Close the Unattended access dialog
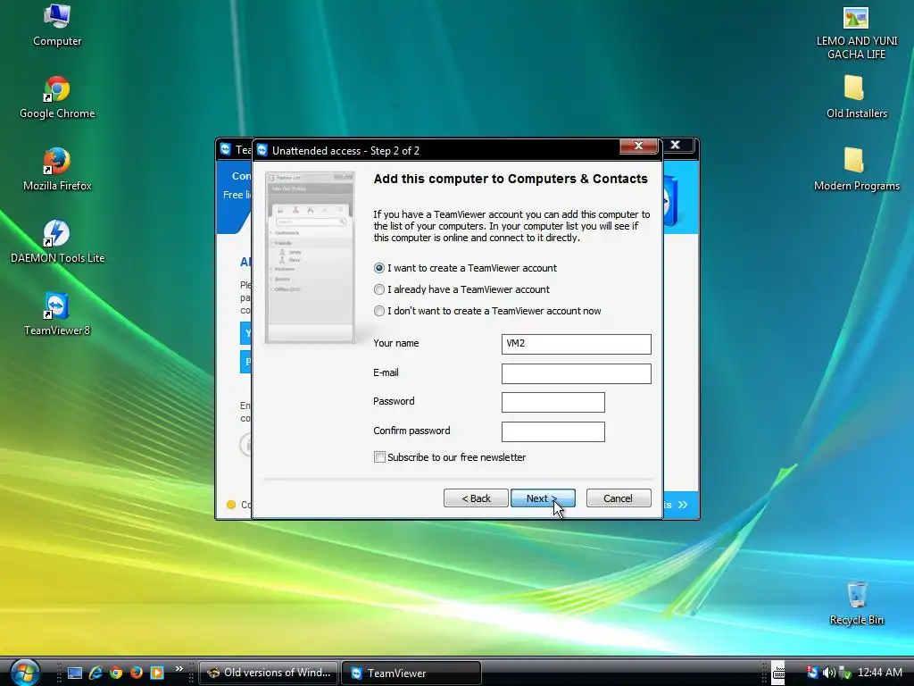Screen dimensions: 914x686 638,146
